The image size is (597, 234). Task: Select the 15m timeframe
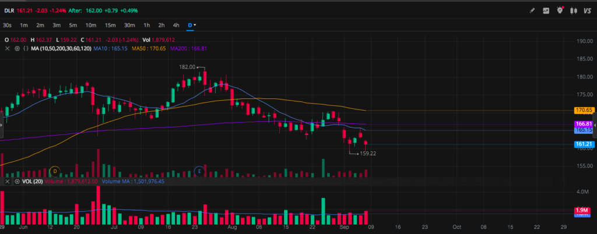point(110,25)
